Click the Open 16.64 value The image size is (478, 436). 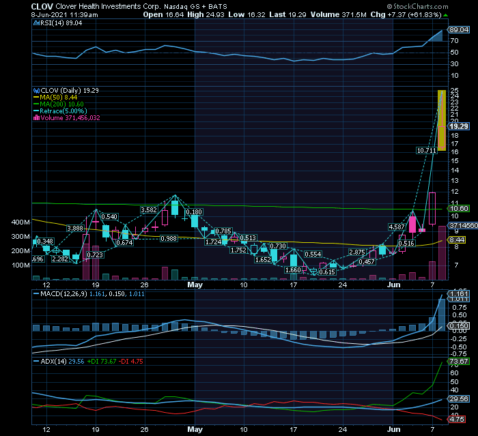point(163,14)
